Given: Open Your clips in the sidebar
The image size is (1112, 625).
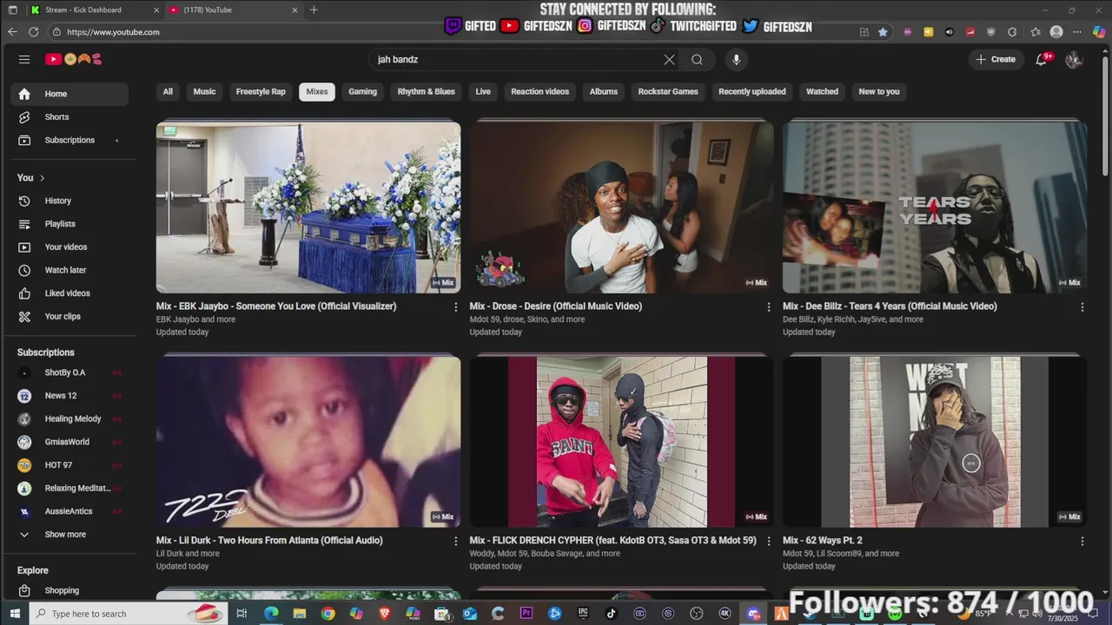Looking at the screenshot, I should [69, 317].
